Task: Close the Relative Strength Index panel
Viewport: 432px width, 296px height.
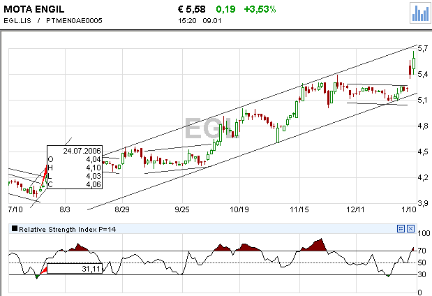Action: tap(410, 228)
